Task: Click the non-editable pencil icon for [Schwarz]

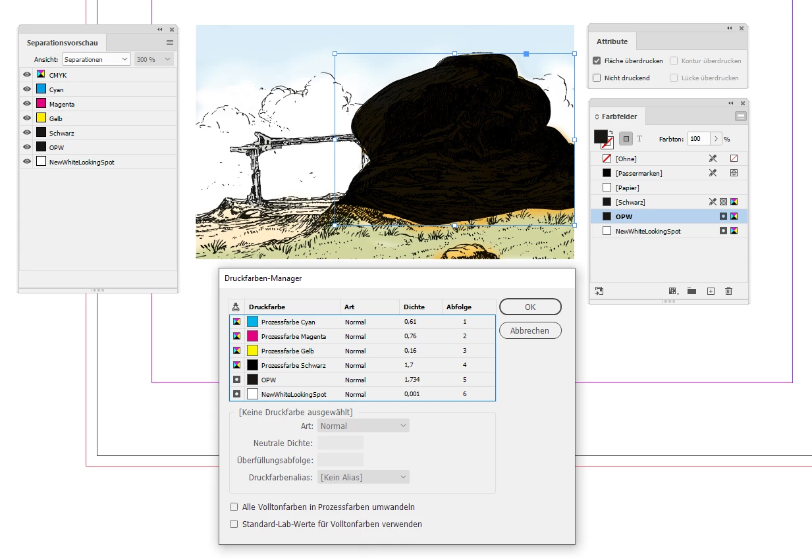Action: pyautogui.click(x=713, y=202)
